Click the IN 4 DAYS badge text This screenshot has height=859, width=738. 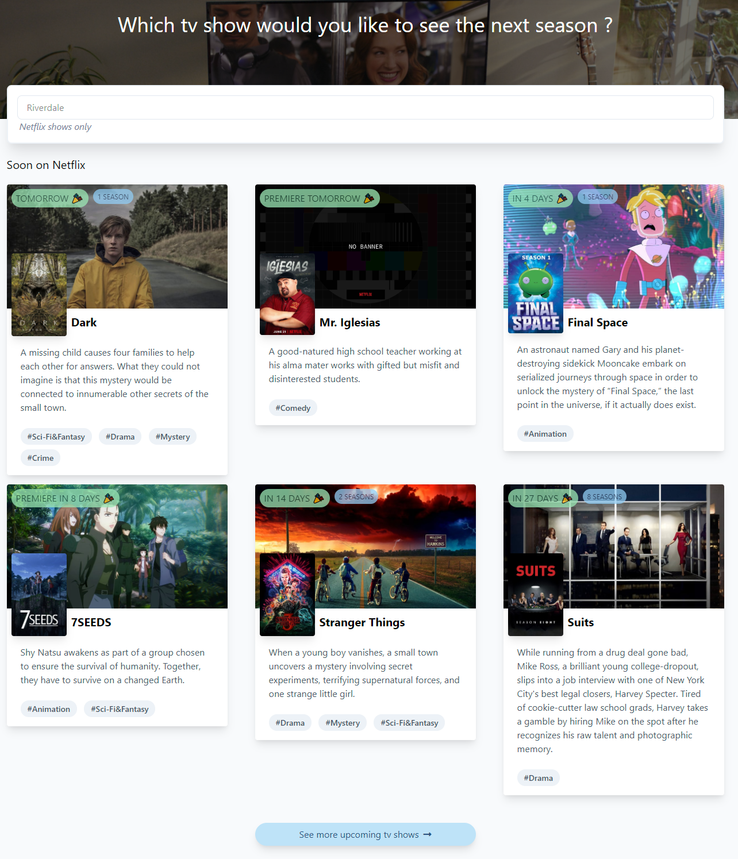pos(533,198)
